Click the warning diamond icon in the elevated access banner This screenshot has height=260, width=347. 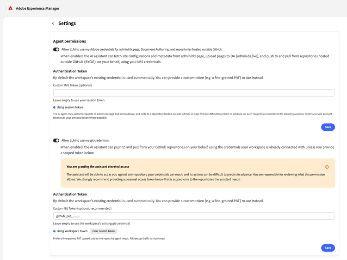(x=327, y=167)
